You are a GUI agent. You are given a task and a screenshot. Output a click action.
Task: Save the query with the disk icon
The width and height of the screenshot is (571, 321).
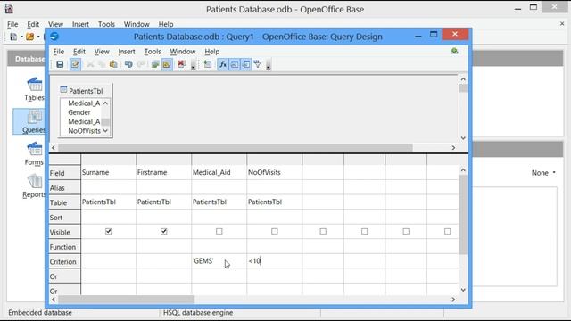click(60, 64)
